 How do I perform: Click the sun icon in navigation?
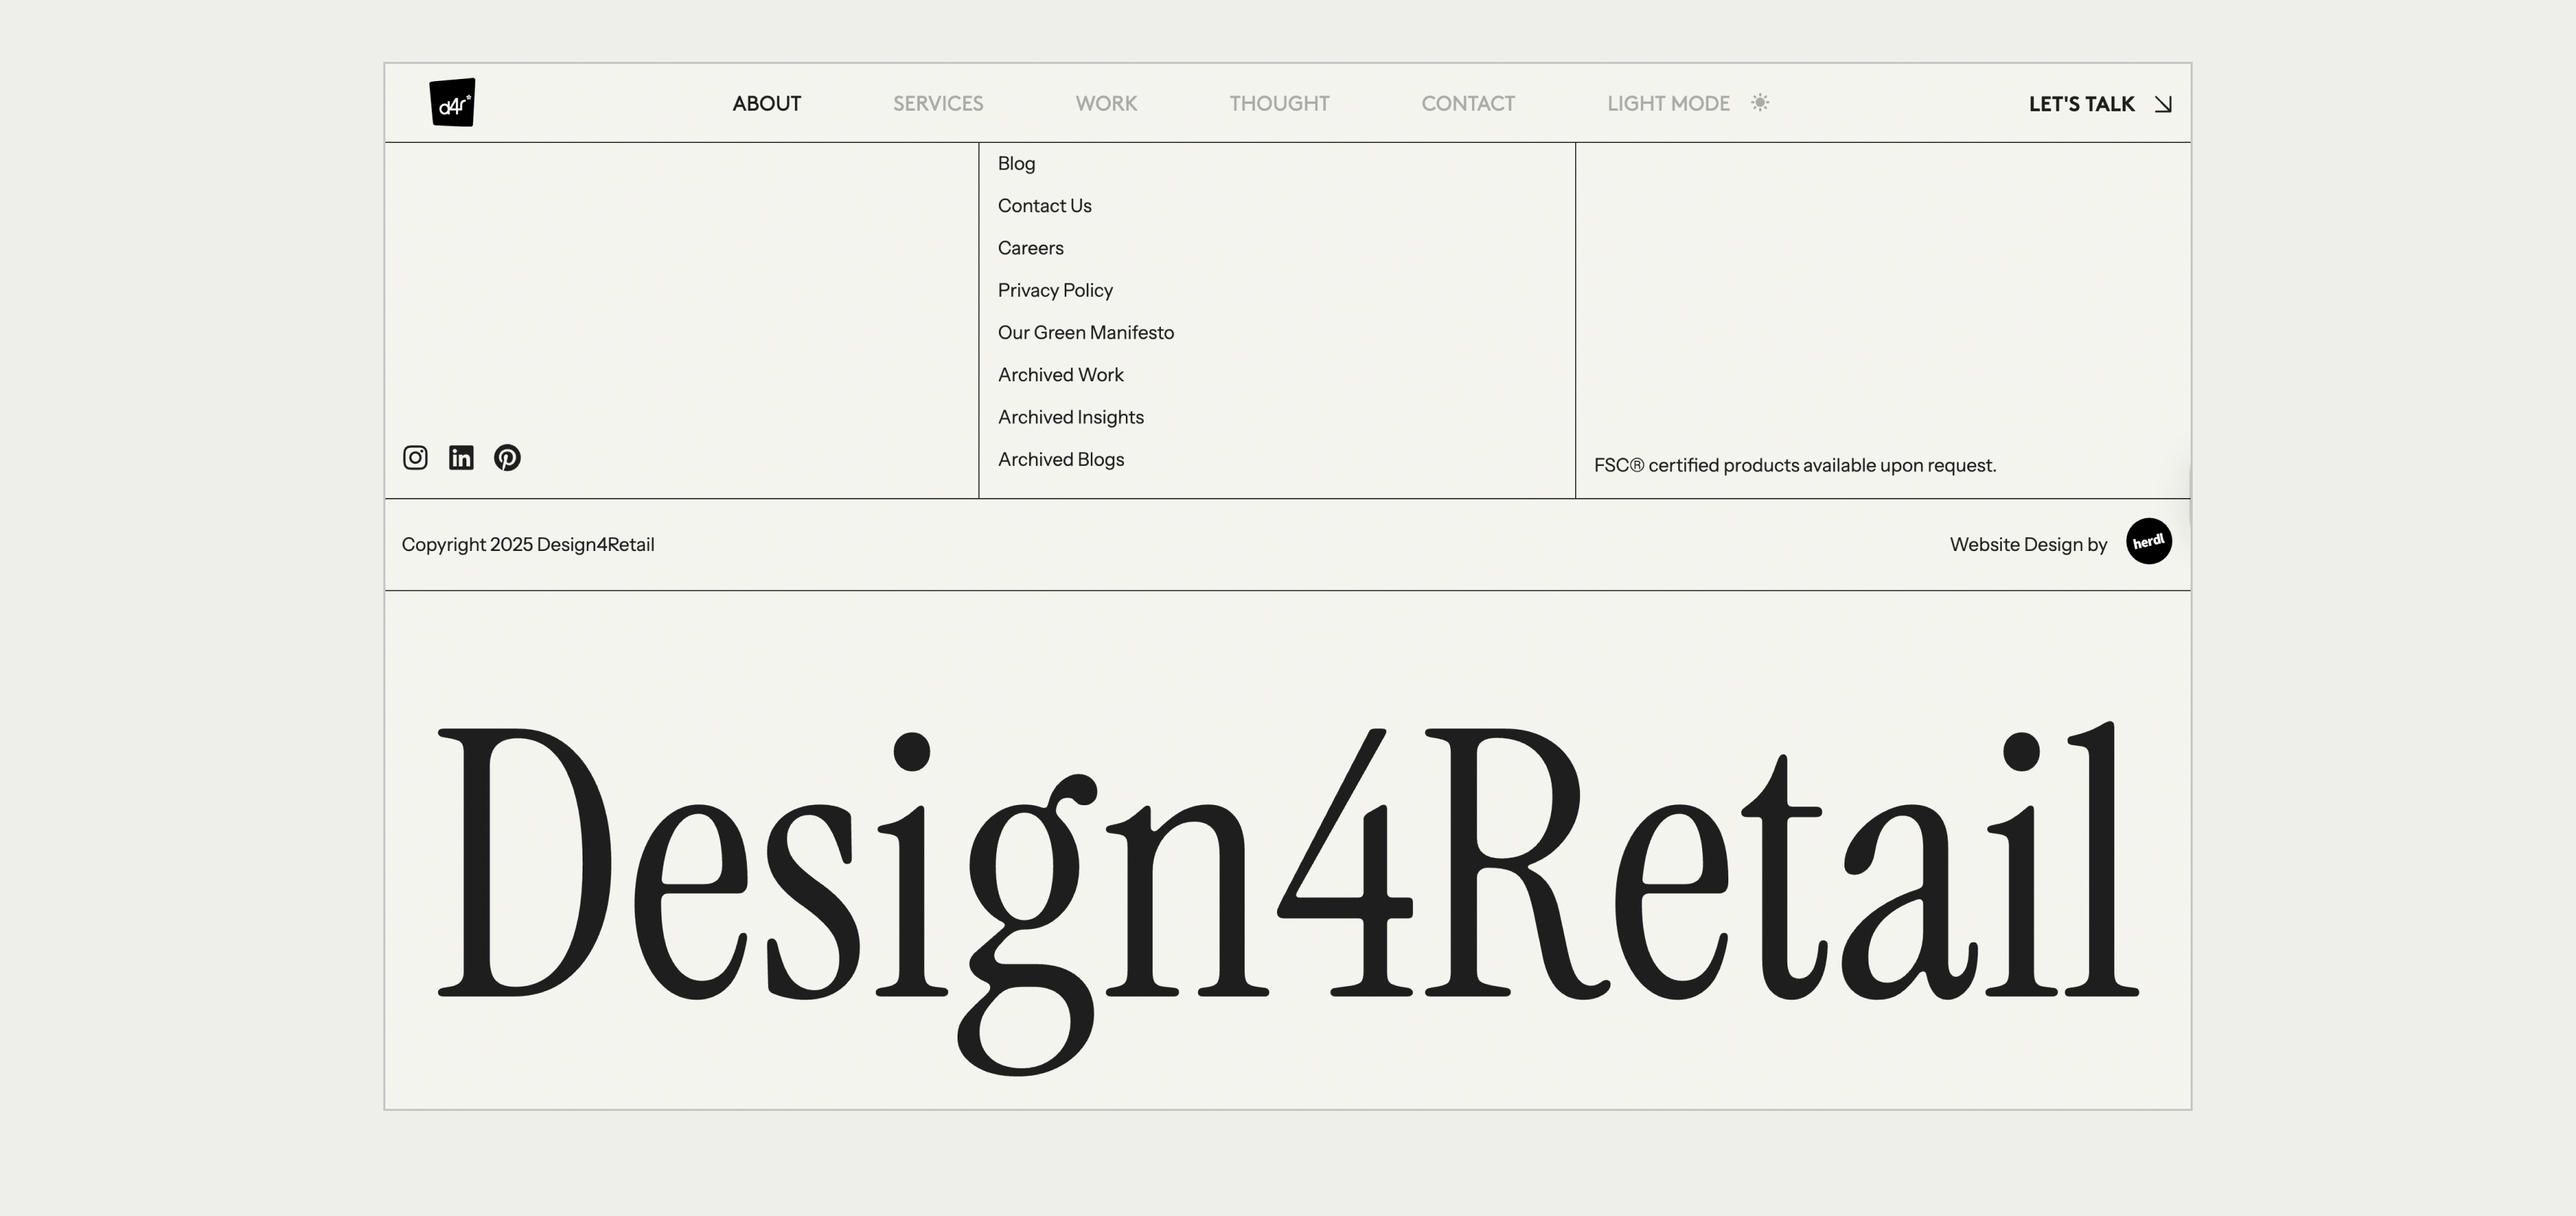pyautogui.click(x=1760, y=103)
